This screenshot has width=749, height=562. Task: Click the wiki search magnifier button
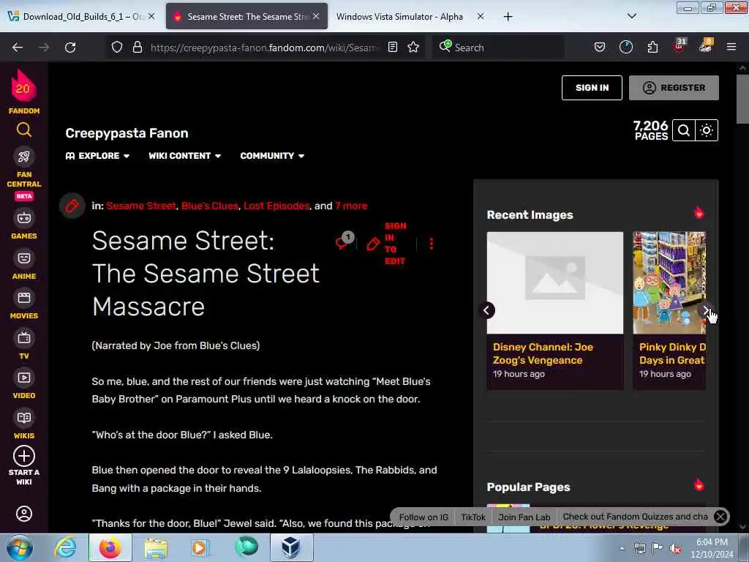click(x=684, y=130)
